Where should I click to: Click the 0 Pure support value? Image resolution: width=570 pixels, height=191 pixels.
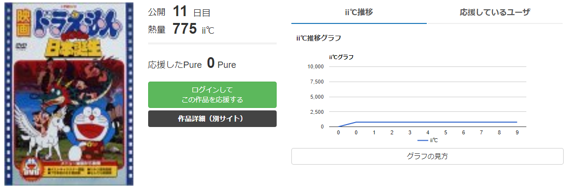click(x=221, y=64)
